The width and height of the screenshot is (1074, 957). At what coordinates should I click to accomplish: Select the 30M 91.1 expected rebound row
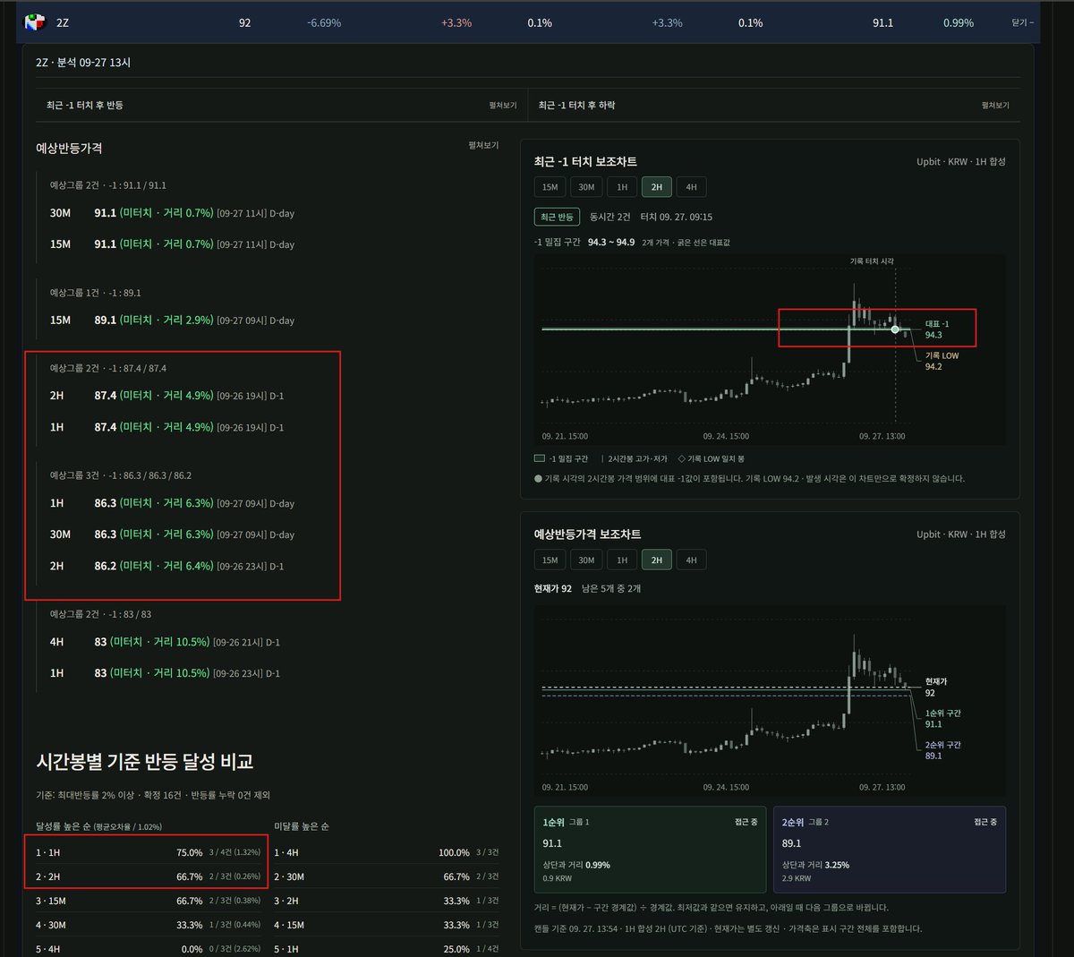coord(172,213)
